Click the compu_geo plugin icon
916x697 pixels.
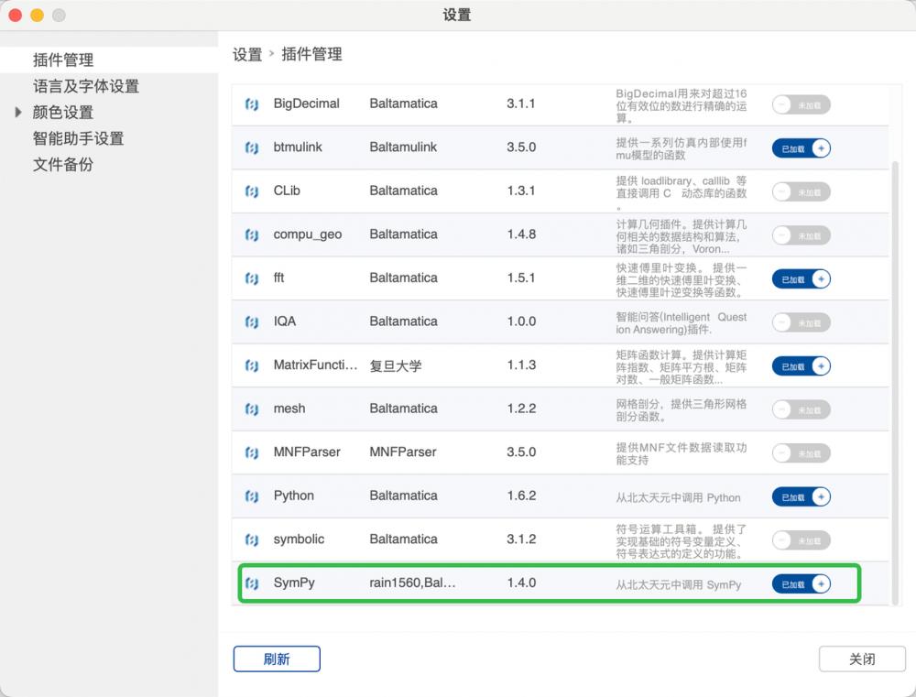click(252, 235)
